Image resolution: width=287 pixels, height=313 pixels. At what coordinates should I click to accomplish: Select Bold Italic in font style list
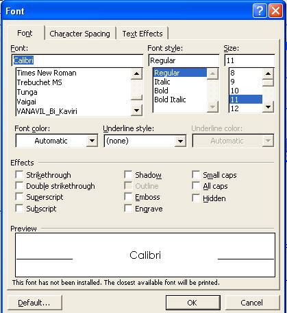170,100
